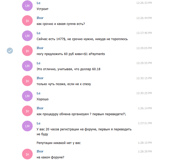The image size is (169, 162).
Task: Click the IH avatar next to the ePayments offer
Action: point(27,51)
